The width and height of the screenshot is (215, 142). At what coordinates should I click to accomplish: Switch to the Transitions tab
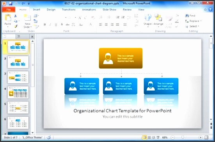coord(69,10)
